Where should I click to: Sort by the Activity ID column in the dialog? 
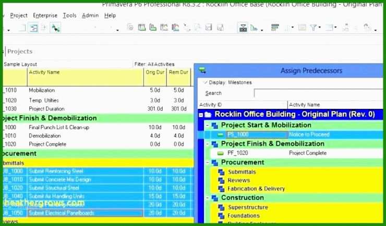tap(243, 105)
